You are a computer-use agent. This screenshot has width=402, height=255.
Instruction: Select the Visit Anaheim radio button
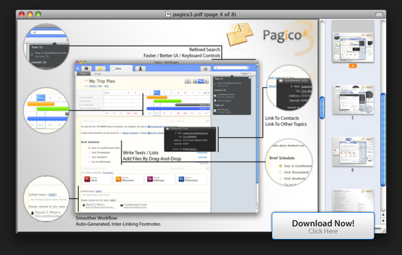tap(89, 157)
